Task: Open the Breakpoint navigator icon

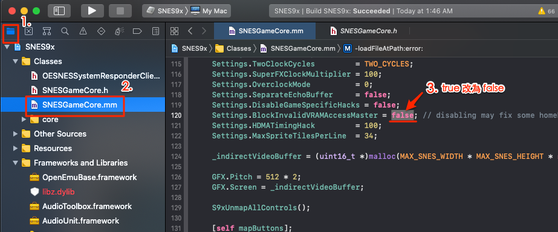Action: [137, 31]
